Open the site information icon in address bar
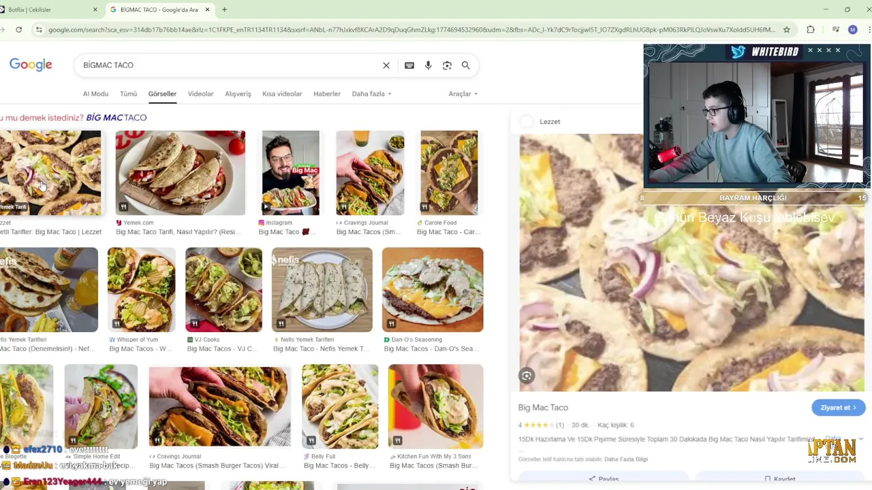Screen dimensions: 872x490 pyautogui.click(x=39, y=29)
